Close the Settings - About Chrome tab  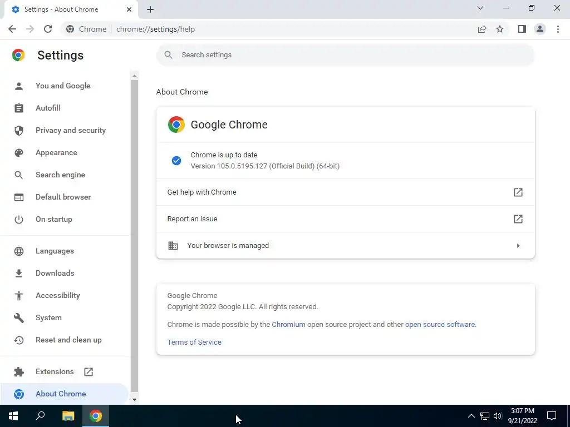(x=129, y=9)
